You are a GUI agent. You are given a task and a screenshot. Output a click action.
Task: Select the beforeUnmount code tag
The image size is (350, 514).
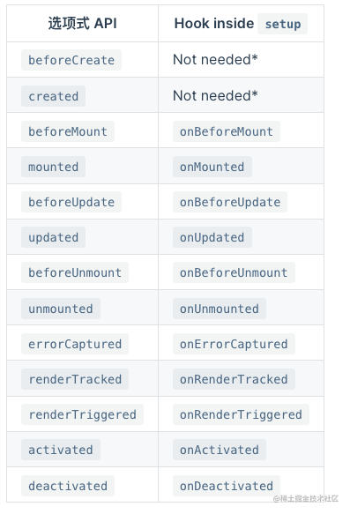[75, 272]
